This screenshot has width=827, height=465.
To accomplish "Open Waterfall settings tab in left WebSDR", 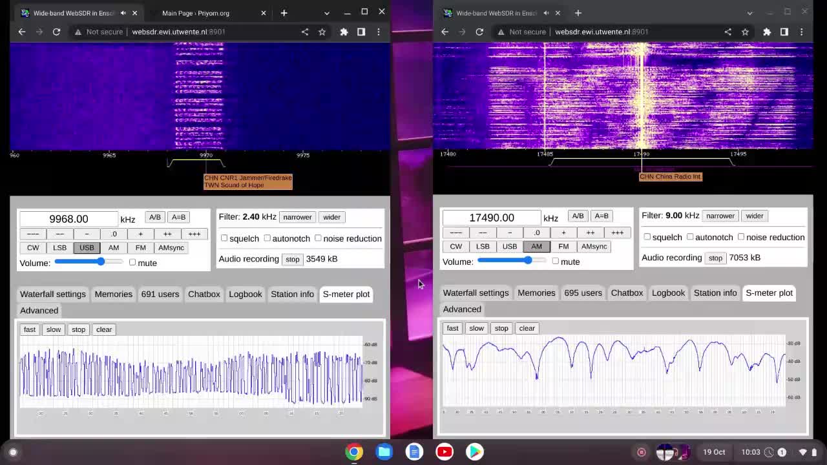I will click(x=53, y=294).
